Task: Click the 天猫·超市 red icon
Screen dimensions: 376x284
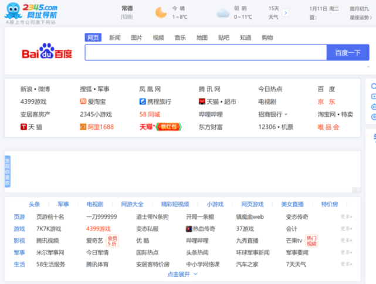Action: [x=202, y=102]
